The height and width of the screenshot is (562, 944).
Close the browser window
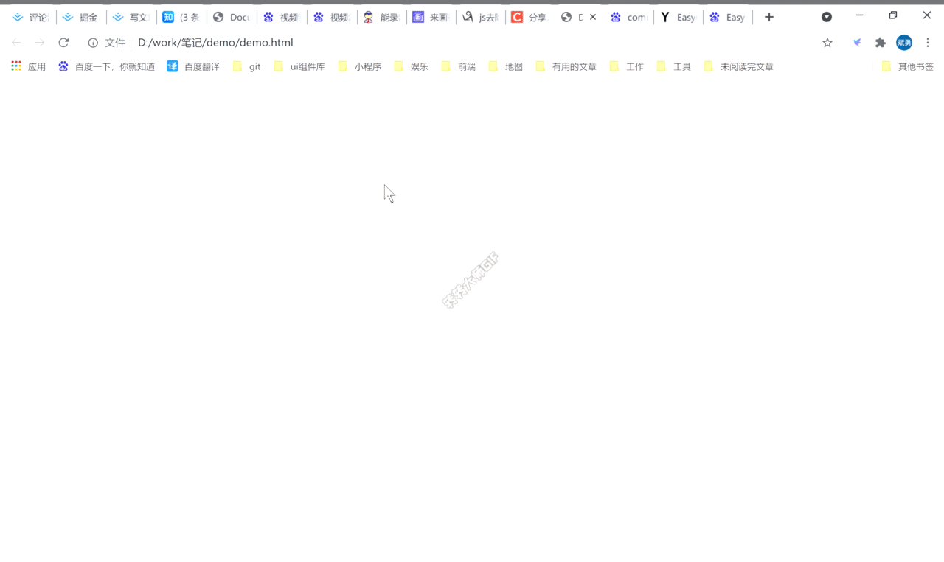[927, 15]
